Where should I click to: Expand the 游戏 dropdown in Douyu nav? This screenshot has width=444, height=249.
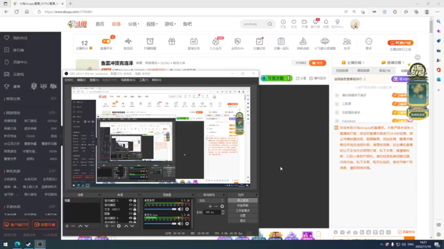pos(170,24)
